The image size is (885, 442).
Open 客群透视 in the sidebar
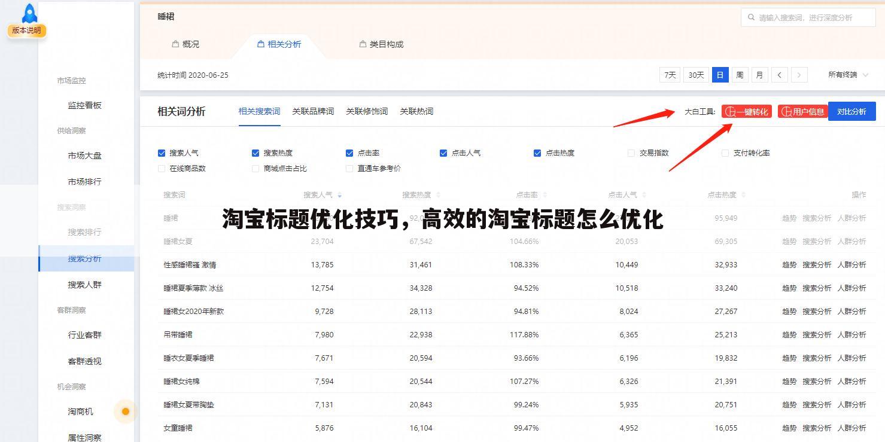(85, 361)
